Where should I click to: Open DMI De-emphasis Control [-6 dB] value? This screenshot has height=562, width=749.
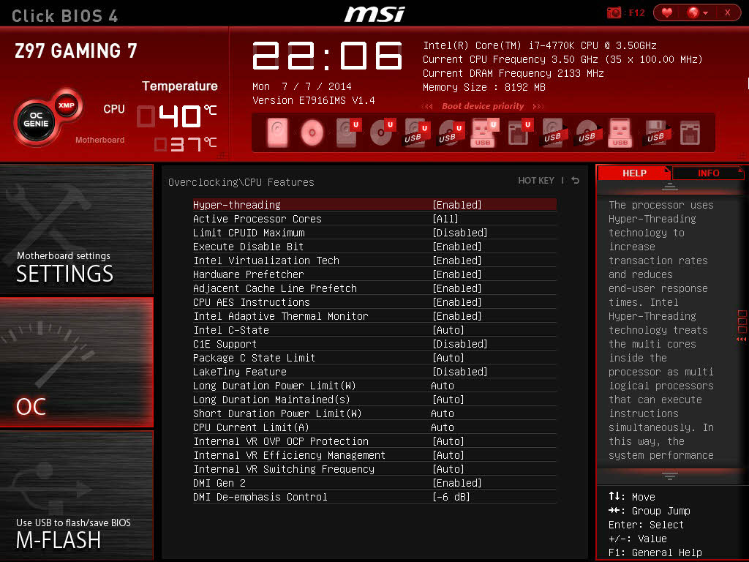pos(451,497)
